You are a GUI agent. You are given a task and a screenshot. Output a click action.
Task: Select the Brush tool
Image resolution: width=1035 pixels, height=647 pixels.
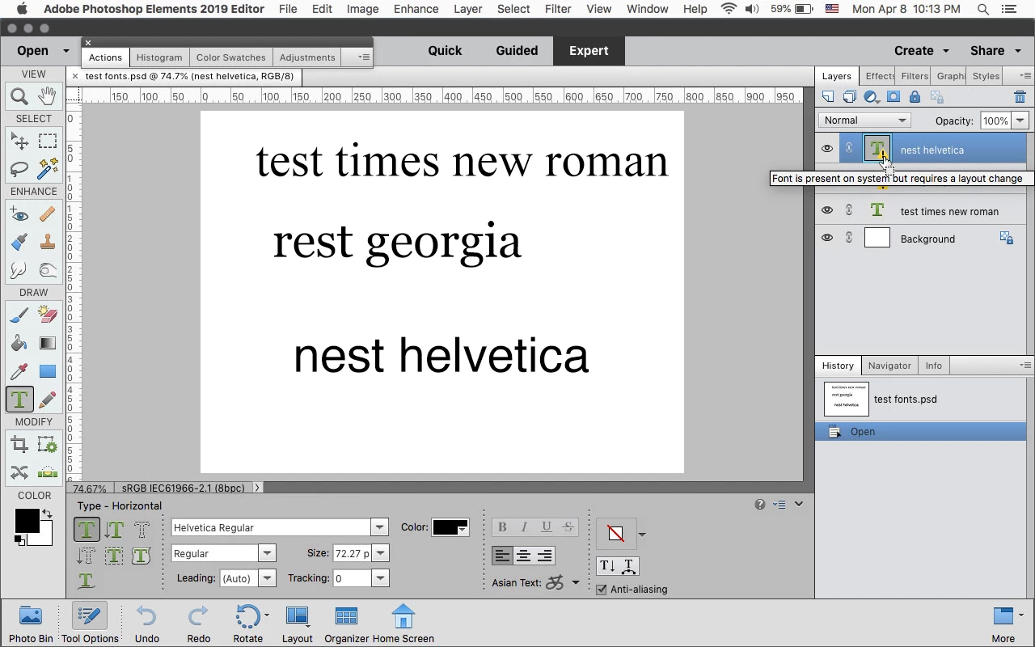click(19, 315)
